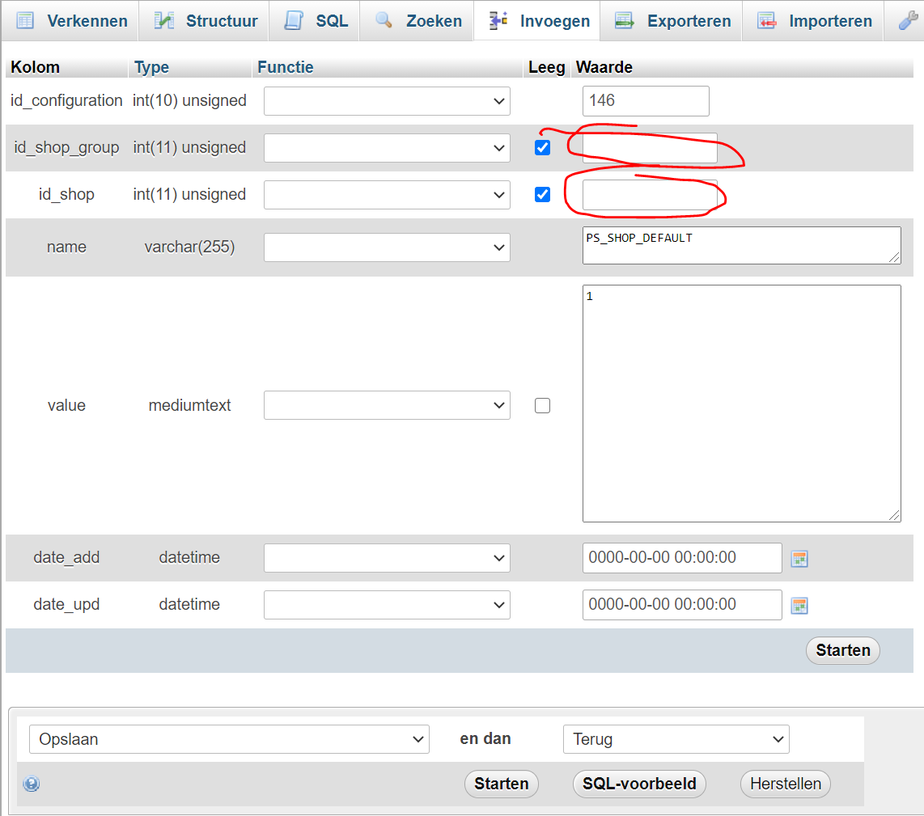The height and width of the screenshot is (816, 924).
Task: Click the date_upd datetime field
Action: (682, 605)
